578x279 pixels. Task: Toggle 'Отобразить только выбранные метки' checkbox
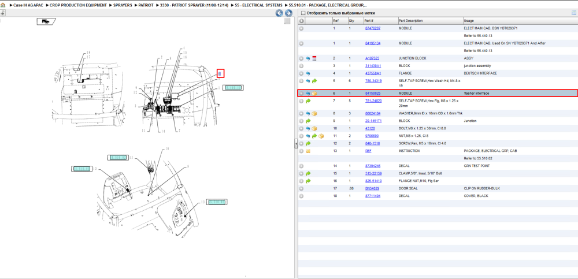point(303,13)
